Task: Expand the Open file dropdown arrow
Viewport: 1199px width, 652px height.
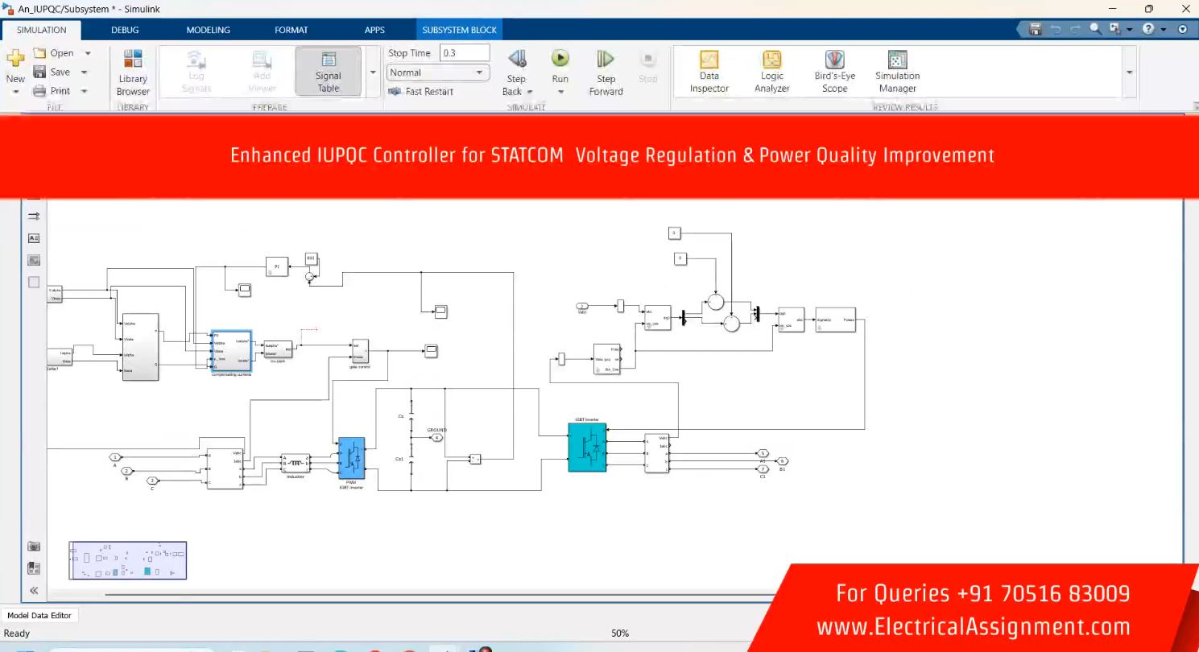Action: pos(88,53)
